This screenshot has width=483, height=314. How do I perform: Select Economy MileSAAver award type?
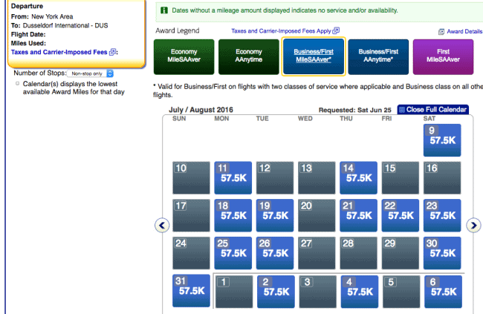click(184, 56)
